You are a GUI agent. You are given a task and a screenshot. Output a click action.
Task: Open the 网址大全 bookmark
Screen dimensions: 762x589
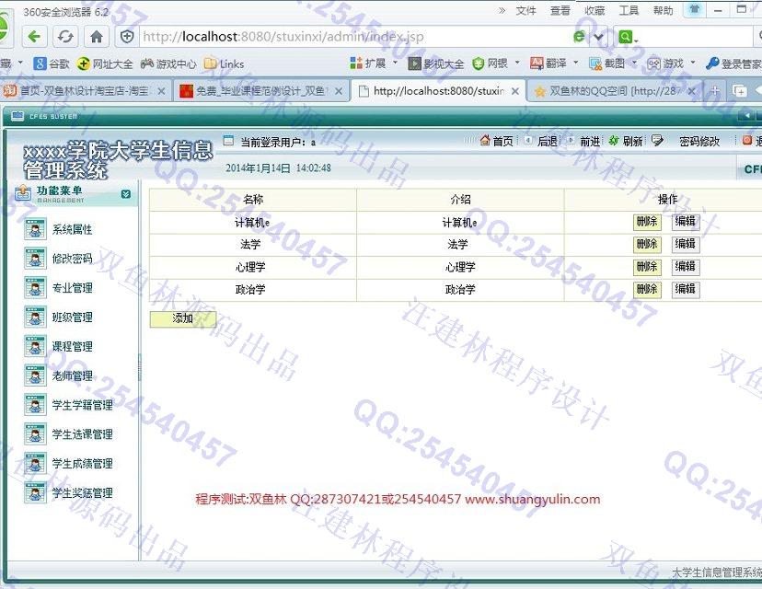[105, 64]
